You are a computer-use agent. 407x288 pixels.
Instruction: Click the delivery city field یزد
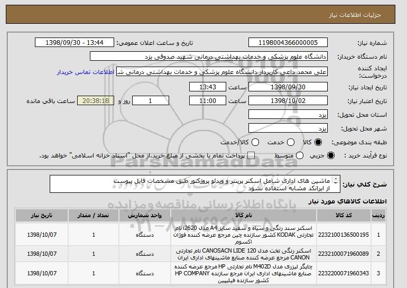click(x=288, y=128)
